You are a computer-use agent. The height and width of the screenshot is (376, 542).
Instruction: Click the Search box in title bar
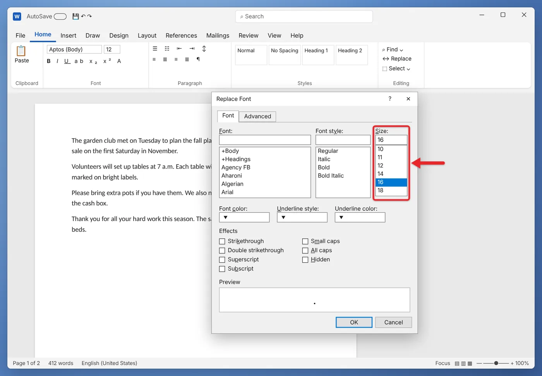304,17
